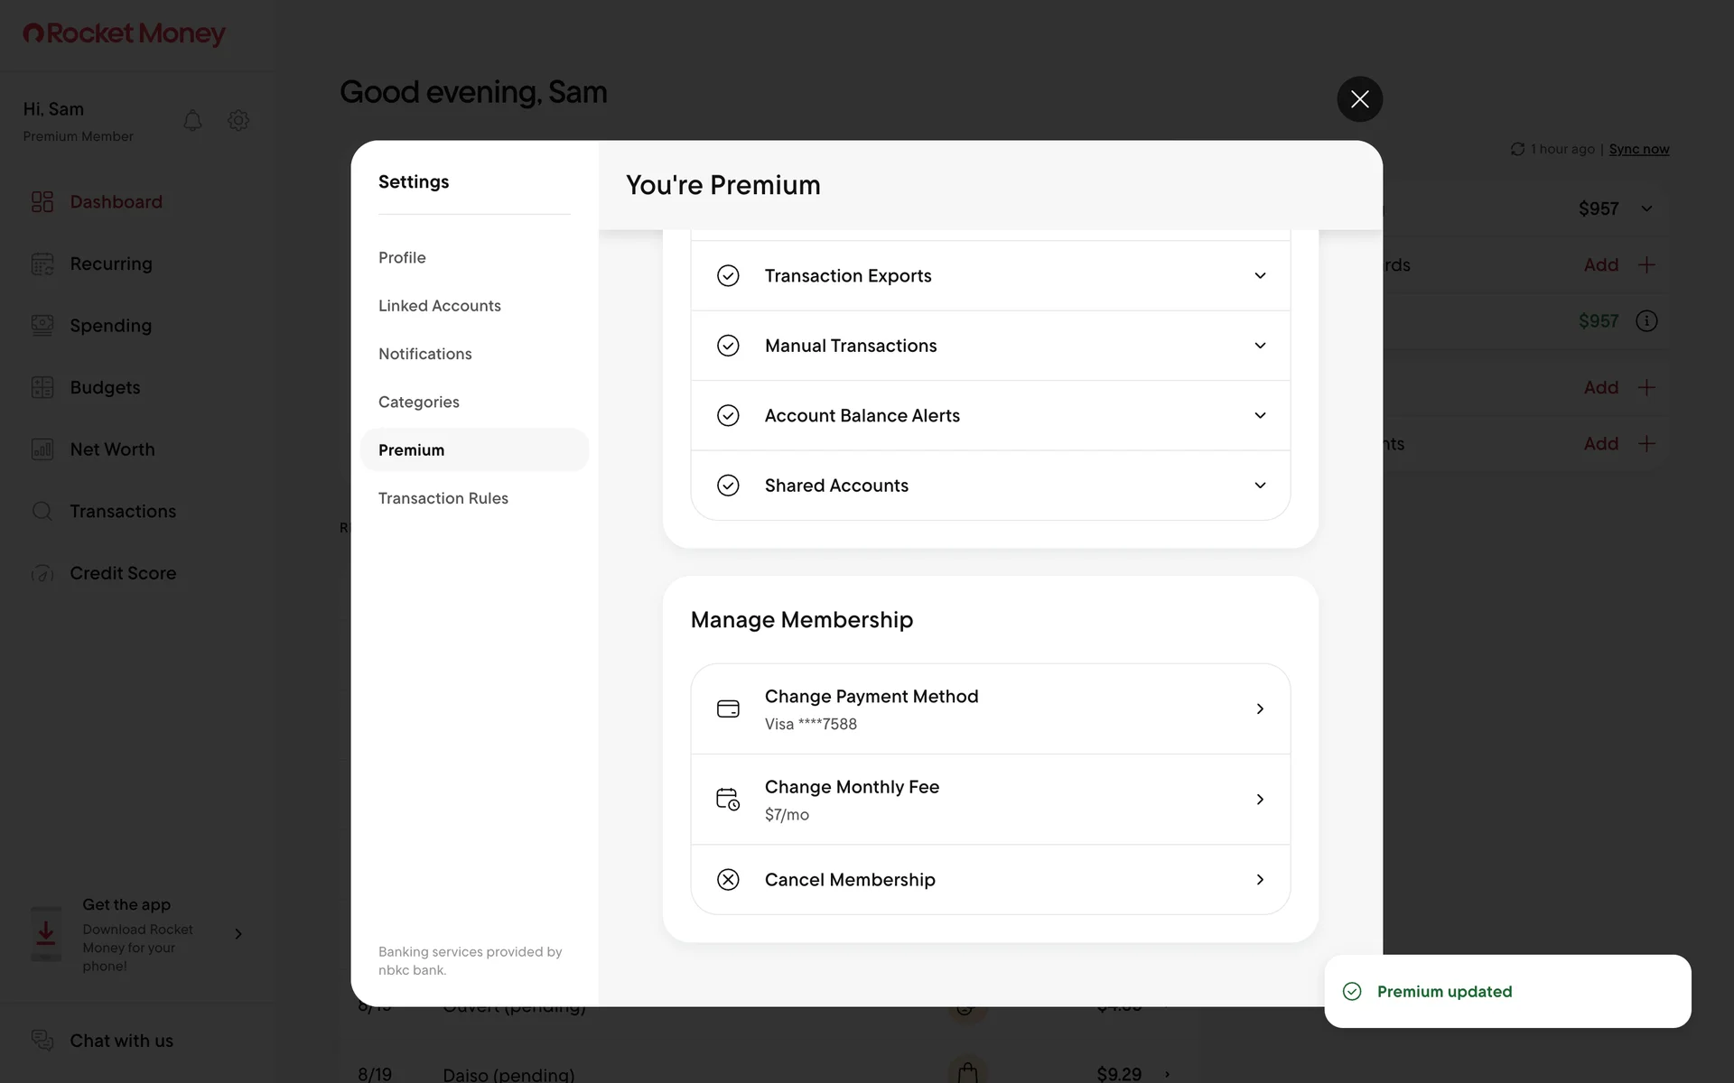Open the Linked Accounts settings tab
Screen dimensions: 1734x1083
440,306
